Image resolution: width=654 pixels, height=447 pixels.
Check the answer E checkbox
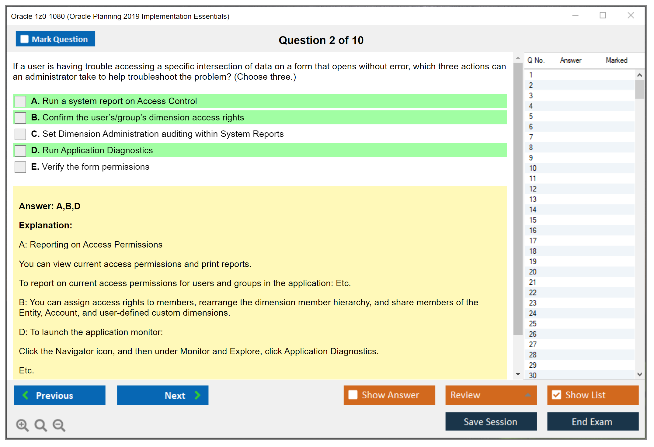pyautogui.click(x=20, y=167)
